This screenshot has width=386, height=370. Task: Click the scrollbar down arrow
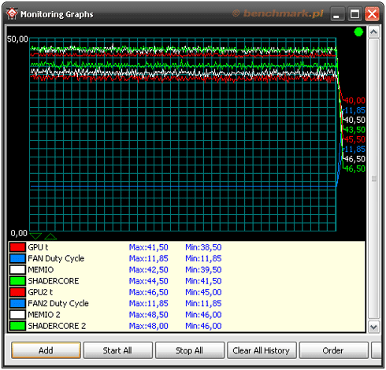(x=373, y=327)
